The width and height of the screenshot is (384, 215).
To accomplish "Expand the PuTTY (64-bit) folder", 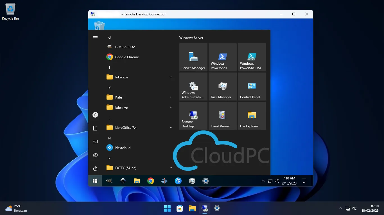I will [x=139, y=168].
